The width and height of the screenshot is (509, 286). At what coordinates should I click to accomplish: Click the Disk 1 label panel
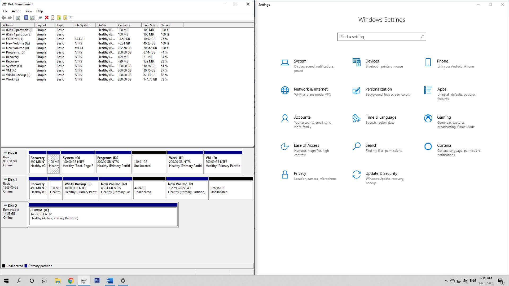14,188
